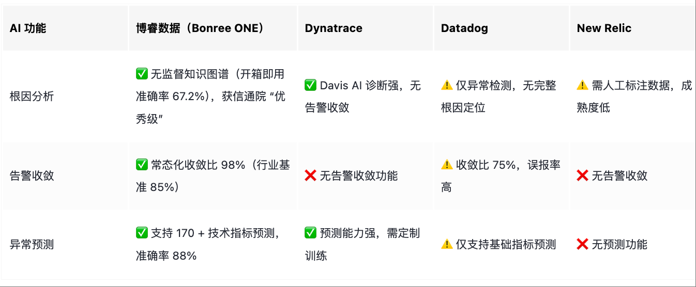Screen dimensions: 696x287
Task: Click the 根因分析 row label
Action: point(32,97)
